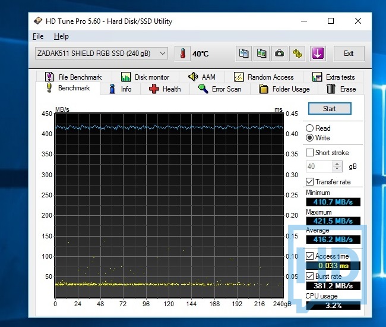Toggle the Access time checkbox

[x=309, y=256]
